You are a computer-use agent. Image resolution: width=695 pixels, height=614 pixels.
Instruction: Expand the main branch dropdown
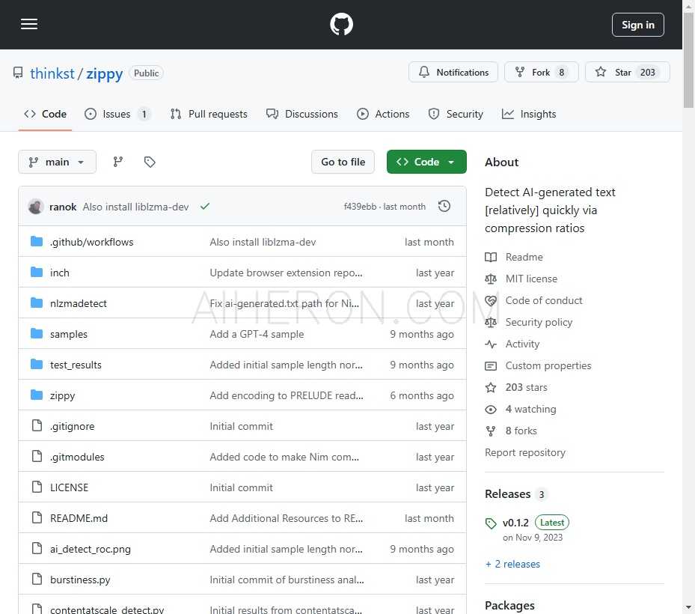coord(57,162)
